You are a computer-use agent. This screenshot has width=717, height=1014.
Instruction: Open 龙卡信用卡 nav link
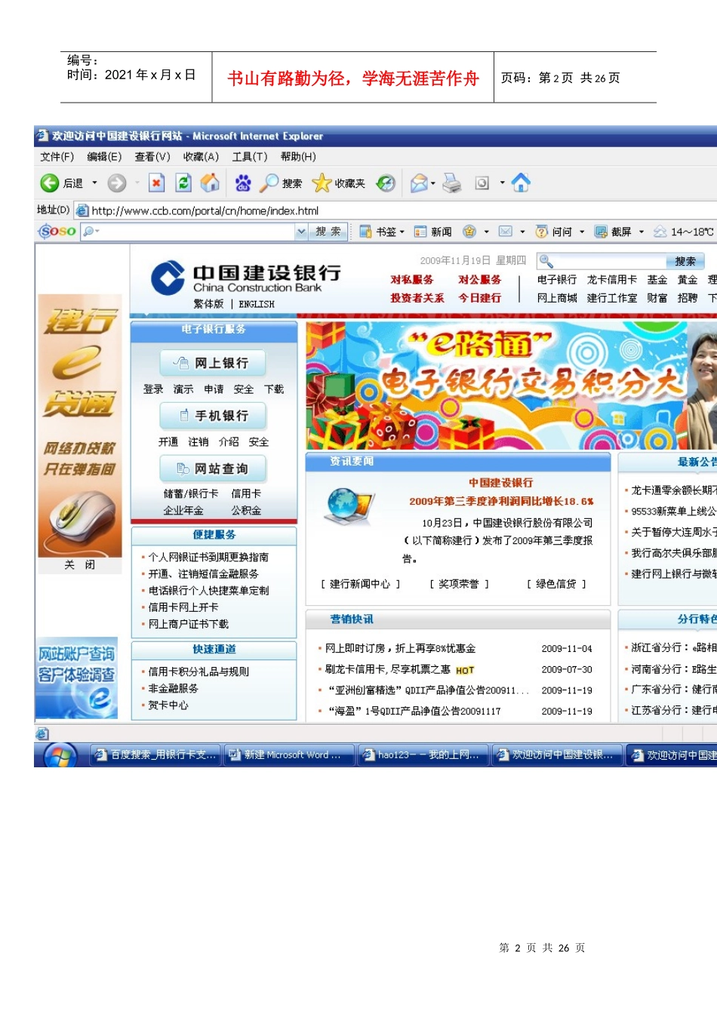612,280
